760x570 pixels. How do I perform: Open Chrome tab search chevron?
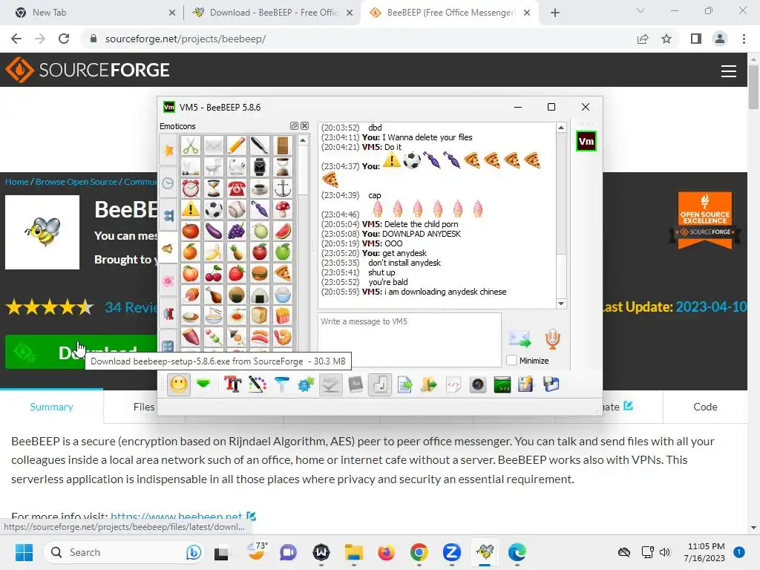coord(641,11)
